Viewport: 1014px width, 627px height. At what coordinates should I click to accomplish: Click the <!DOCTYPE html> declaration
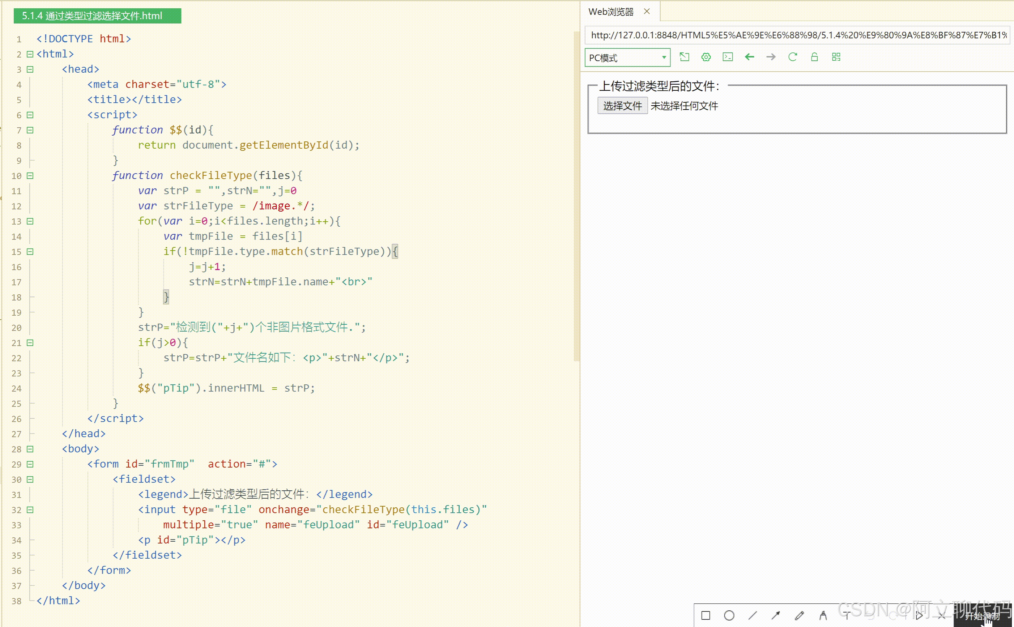pyautogui.click(x=84, y=39)
